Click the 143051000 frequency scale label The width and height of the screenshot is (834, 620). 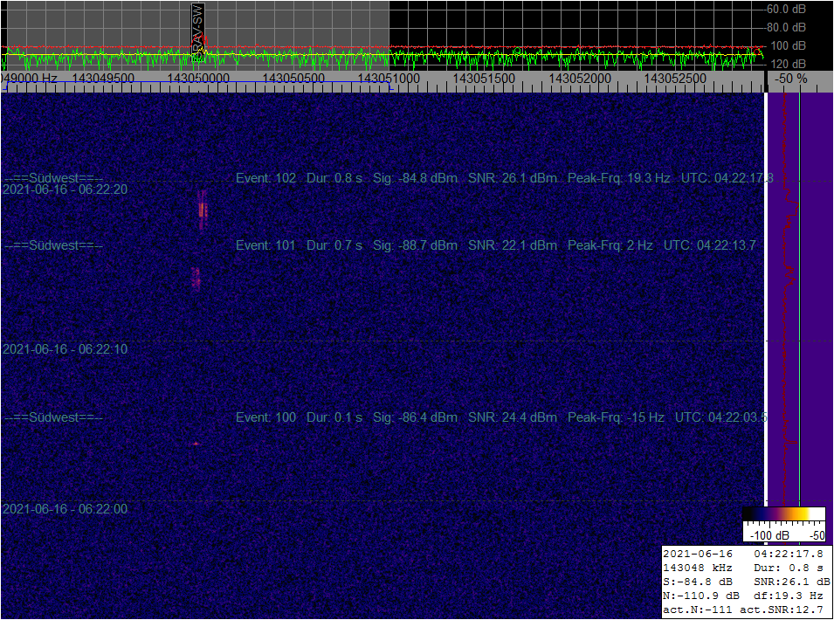389,79
